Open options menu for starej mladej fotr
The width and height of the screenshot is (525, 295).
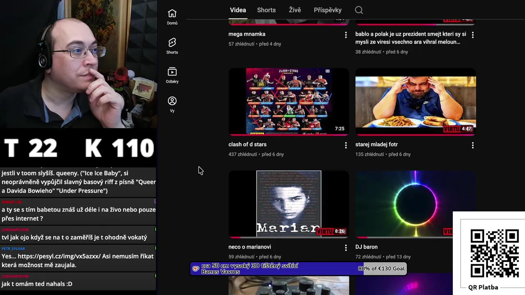[x=472, y=145]
